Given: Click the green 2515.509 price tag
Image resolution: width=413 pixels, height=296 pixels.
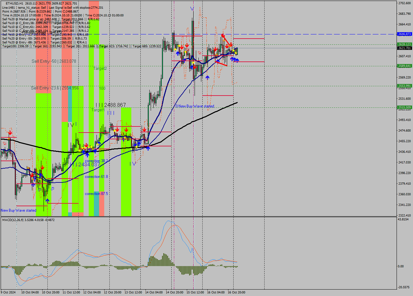Looking at the screenshot, I should [404, 107].
